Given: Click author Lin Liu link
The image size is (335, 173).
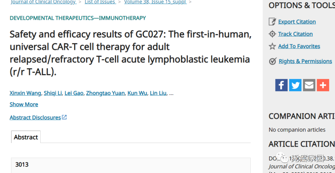Looking at the screenshot, I should pos(158,93).
